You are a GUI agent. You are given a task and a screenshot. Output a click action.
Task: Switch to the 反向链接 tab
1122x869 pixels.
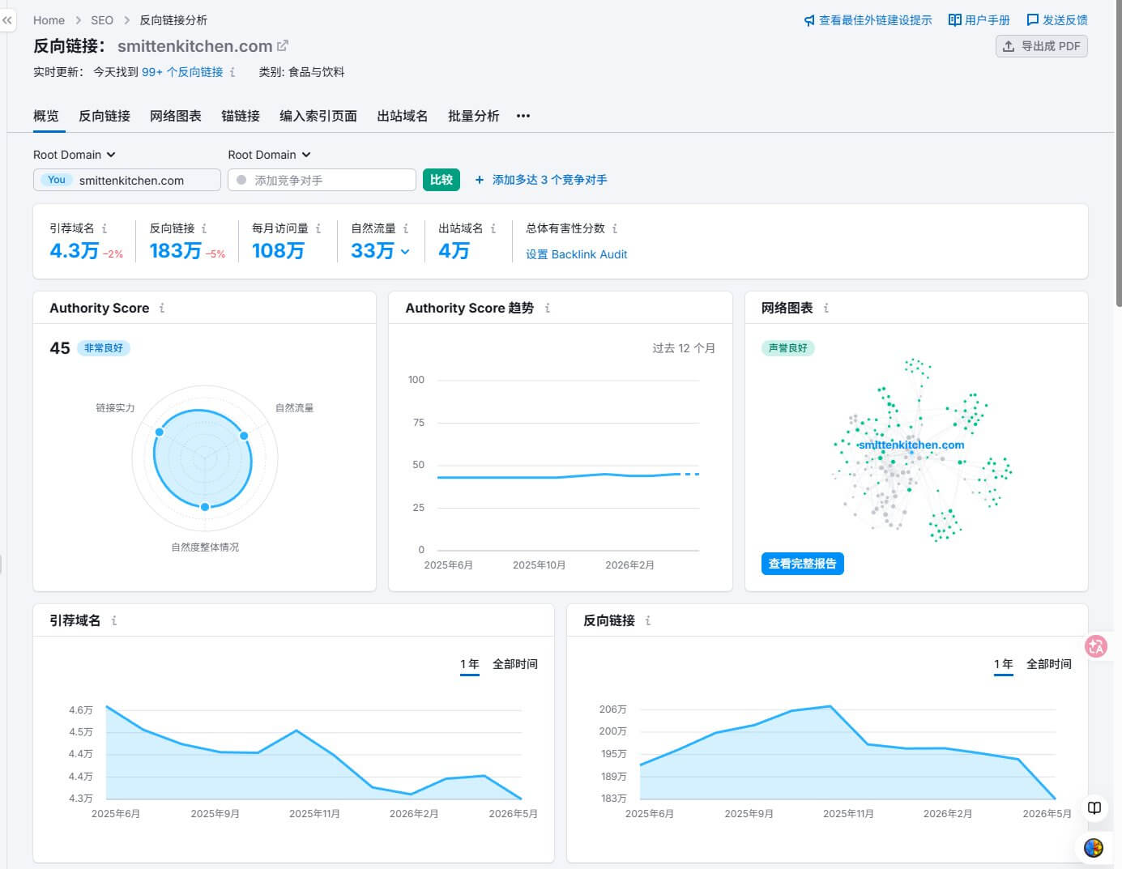105,116
